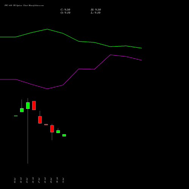Click the high value H: 9.50
189x189 pixels.
[96, 10]
